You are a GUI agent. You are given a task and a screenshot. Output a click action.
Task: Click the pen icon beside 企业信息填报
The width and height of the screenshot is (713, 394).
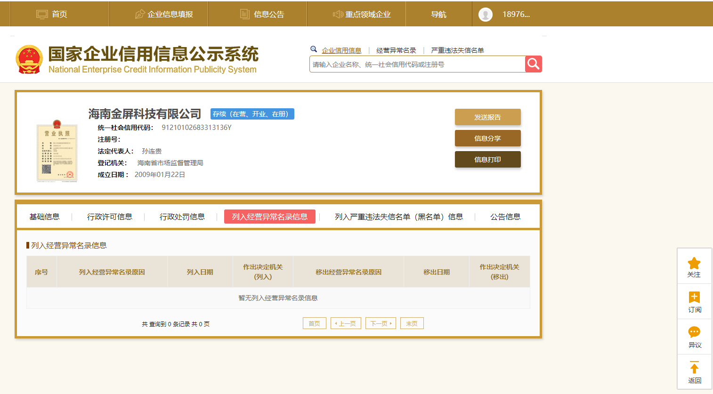pyautogui.click(x=140, y=15)
